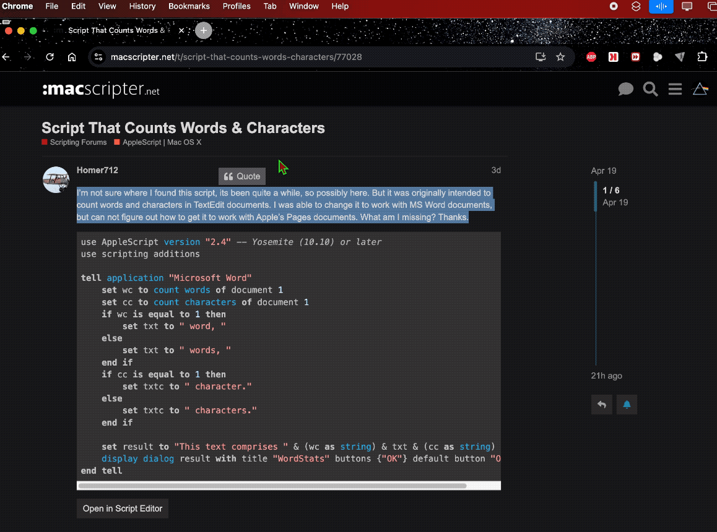
Task: Click the menu bar record status icon
Action: click(614, 6)
